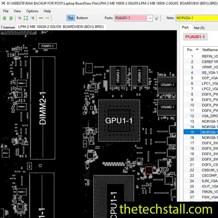Viewport: 218px width, 218px height.
Task: Click the FANR1-1 connector on board
Action: [48, 46]
